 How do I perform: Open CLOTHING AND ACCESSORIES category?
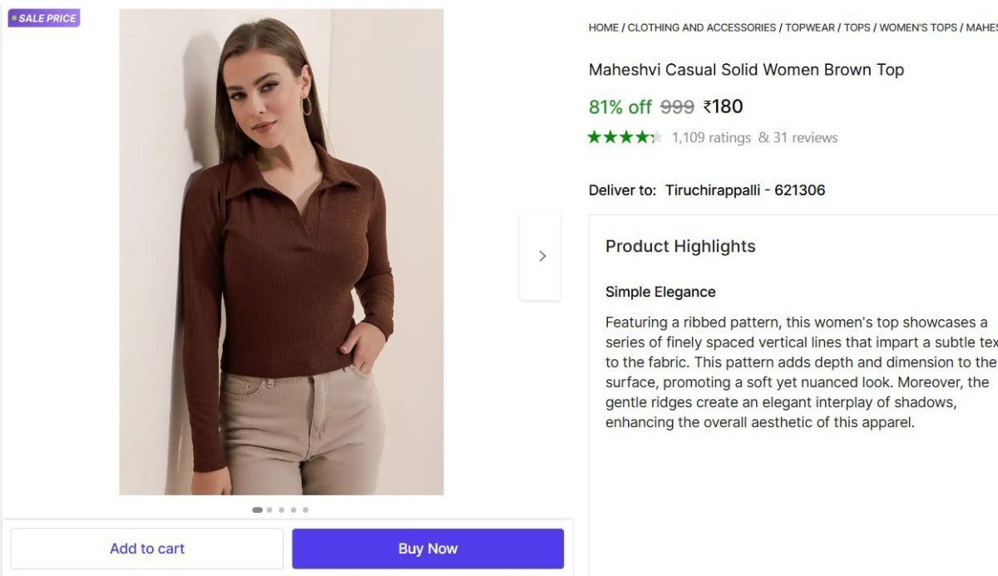701,27
